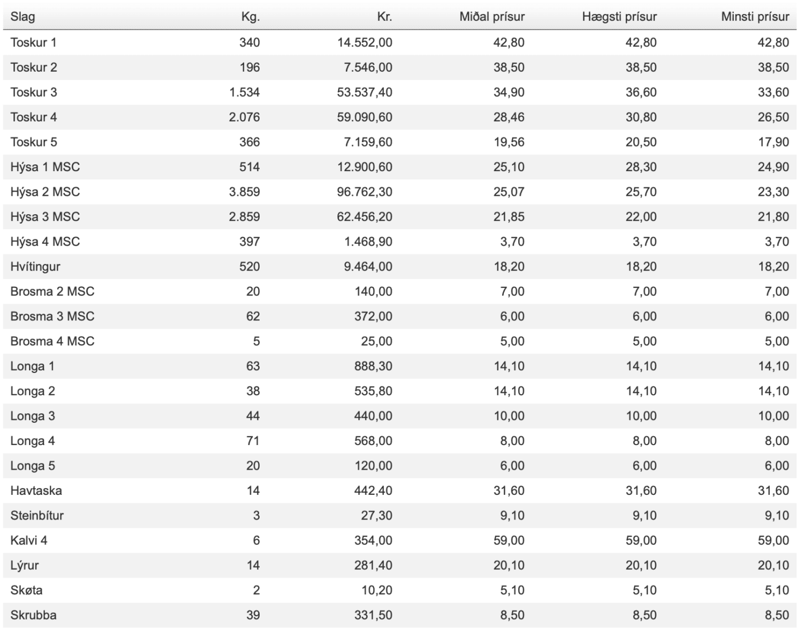Select the Kalvi 4 row label
The width and height of the screenshot is (806, 638).
click(29, 541)
